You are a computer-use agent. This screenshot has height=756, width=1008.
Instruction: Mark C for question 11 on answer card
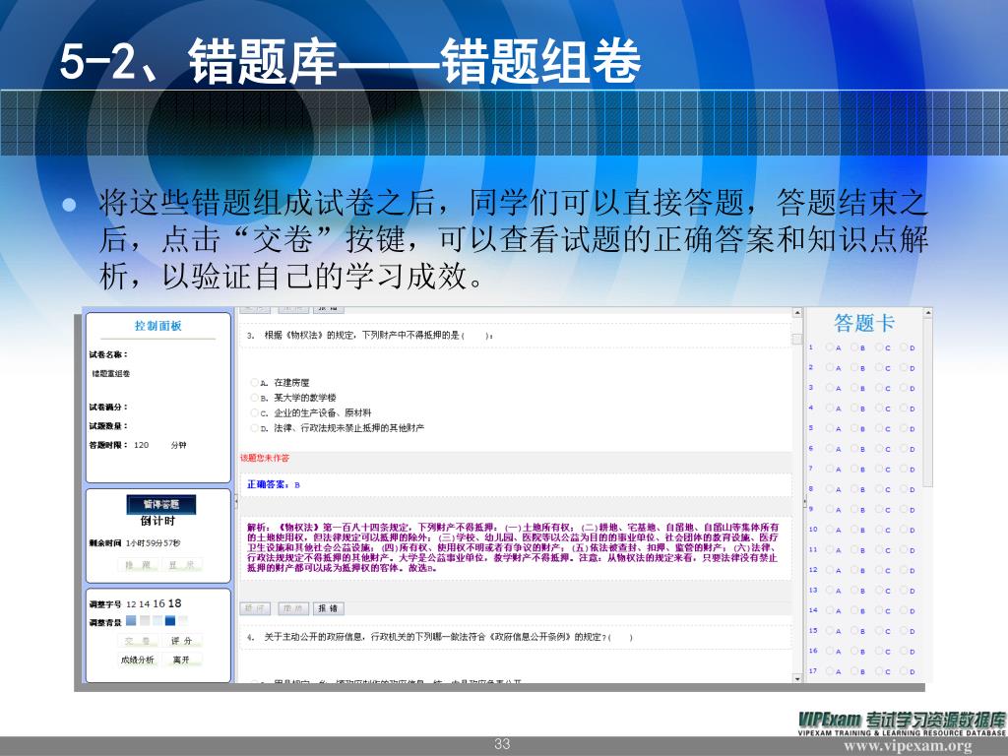pyautogui.click(x=879, y=549)
